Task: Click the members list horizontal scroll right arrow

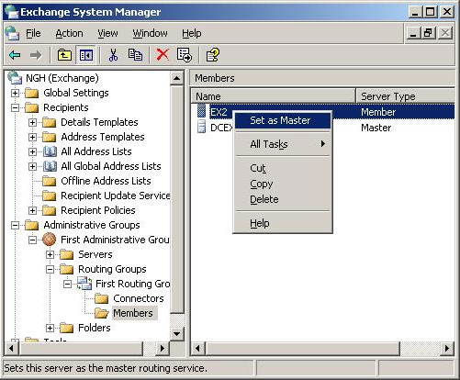Action: tap(447, 348)
